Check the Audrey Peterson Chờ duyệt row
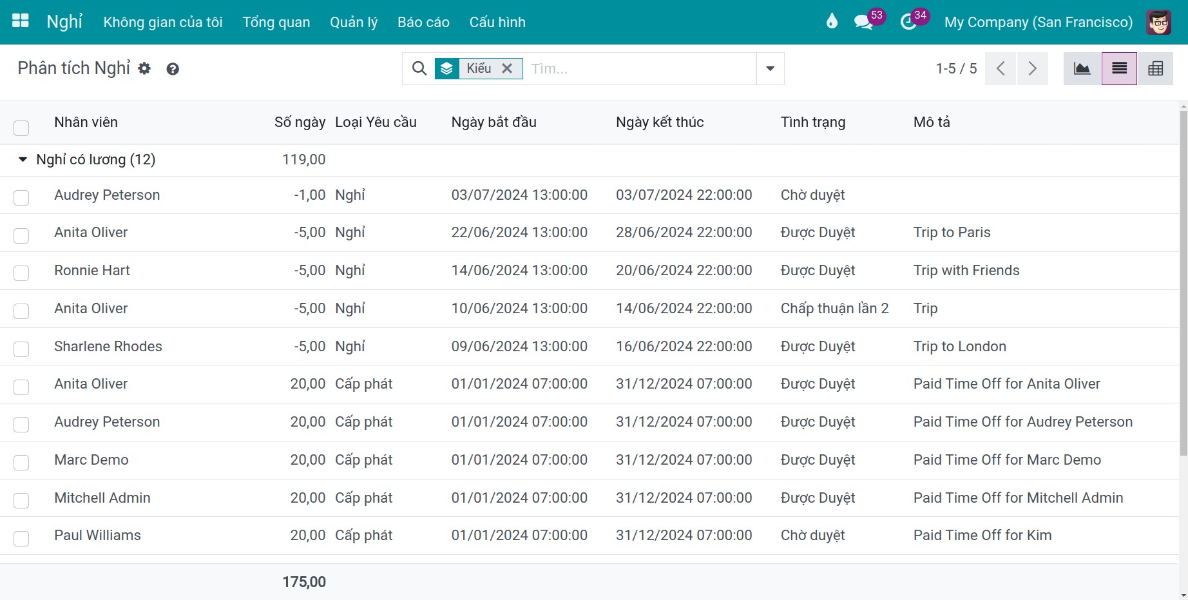 pyautogui.click(x=21, y=197)
